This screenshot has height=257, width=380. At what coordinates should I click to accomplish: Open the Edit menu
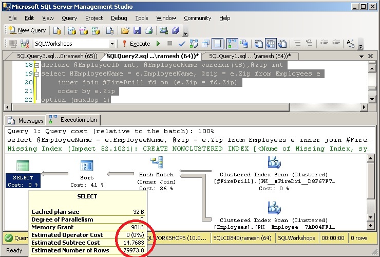point(29,18)
